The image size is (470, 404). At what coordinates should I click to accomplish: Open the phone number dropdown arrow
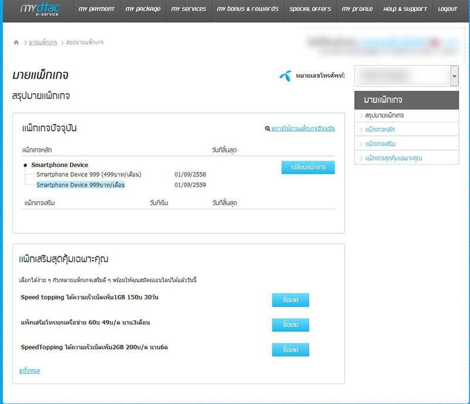click(454, 76)
